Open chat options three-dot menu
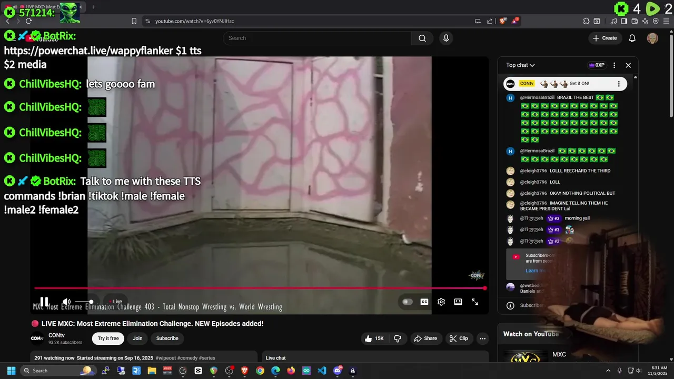The image size is (674, 379). point(614,65)
